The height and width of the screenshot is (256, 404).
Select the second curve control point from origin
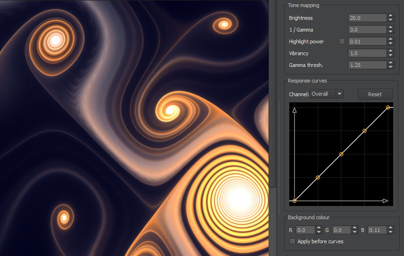coord(318,178)
